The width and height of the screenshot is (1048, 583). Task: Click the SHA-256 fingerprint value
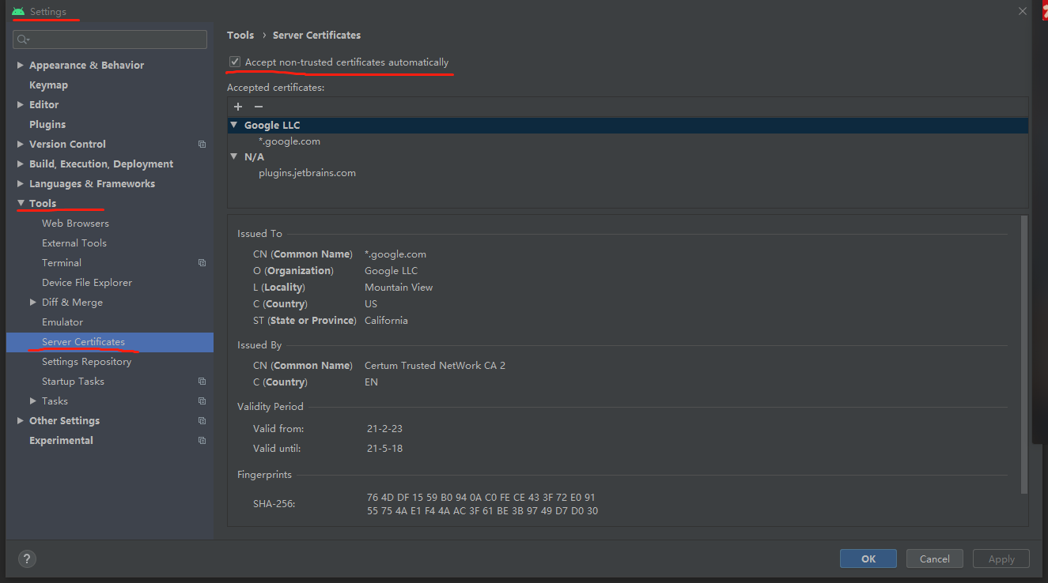click(x=482, y=504)
